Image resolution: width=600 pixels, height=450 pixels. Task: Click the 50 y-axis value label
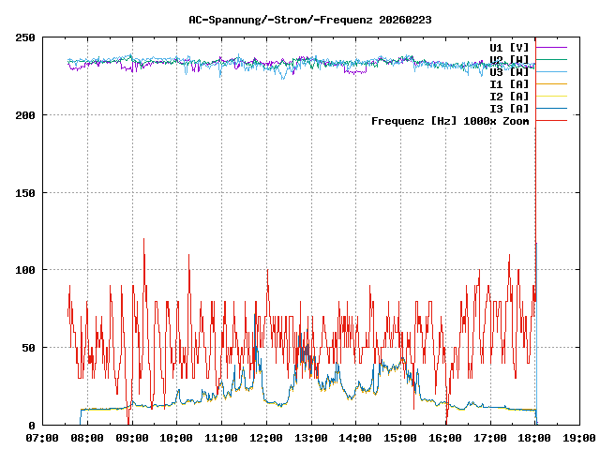click(x=28, y=348)
